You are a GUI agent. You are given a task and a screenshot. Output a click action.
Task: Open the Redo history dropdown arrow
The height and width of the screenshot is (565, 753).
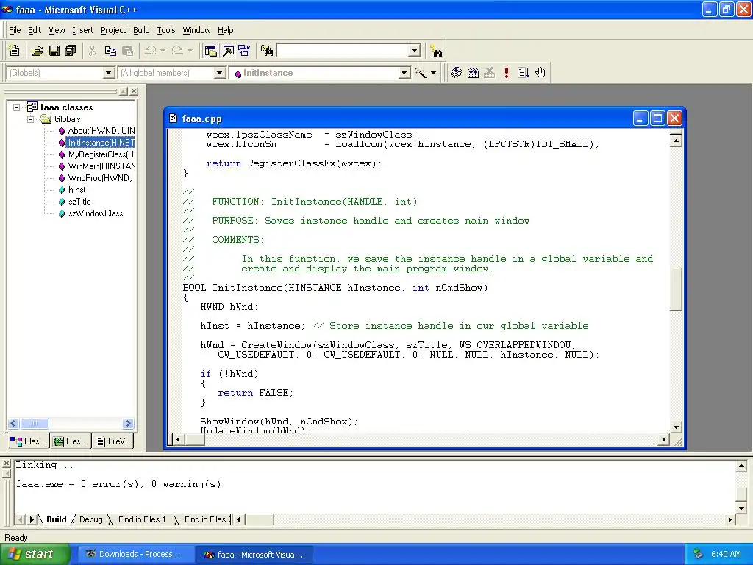coord(190,51)
